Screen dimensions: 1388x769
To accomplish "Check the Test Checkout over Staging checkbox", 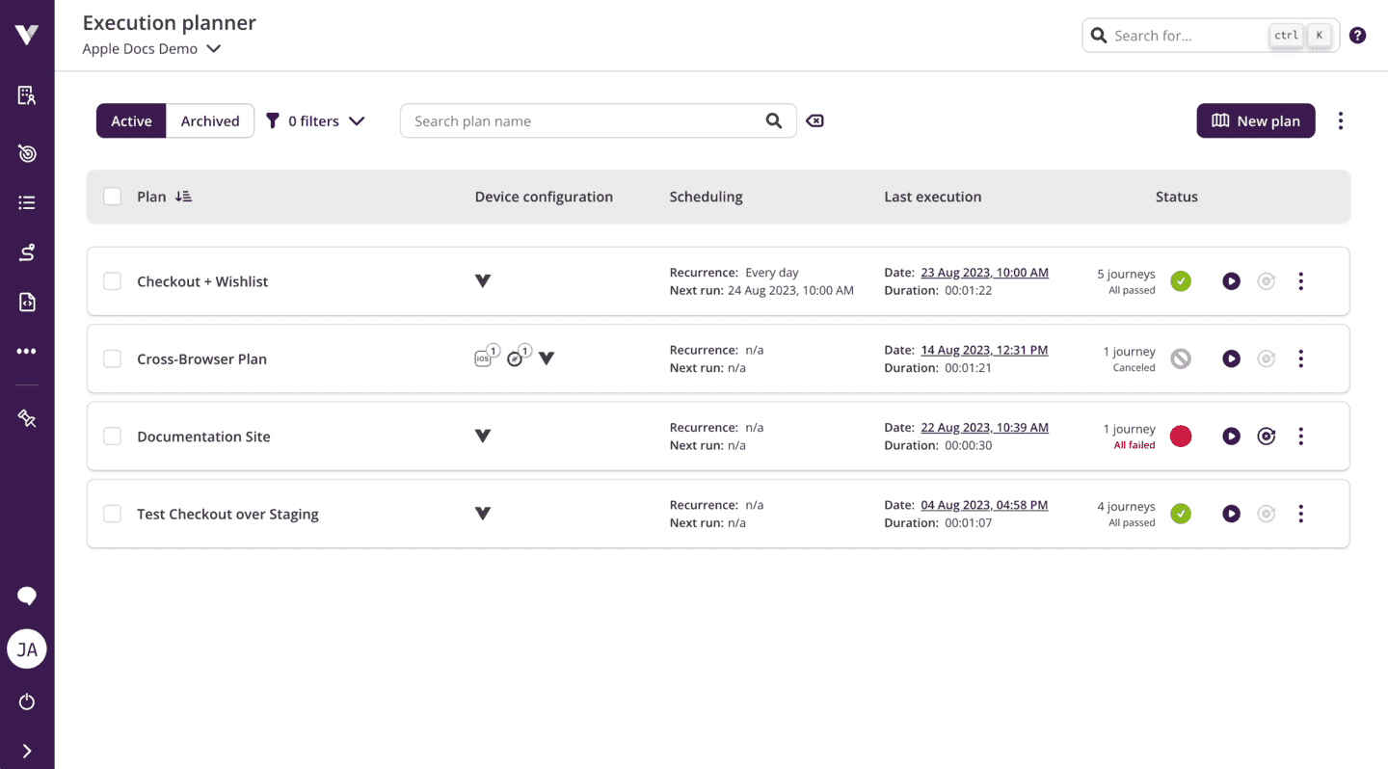I will (x=112, y=513).
